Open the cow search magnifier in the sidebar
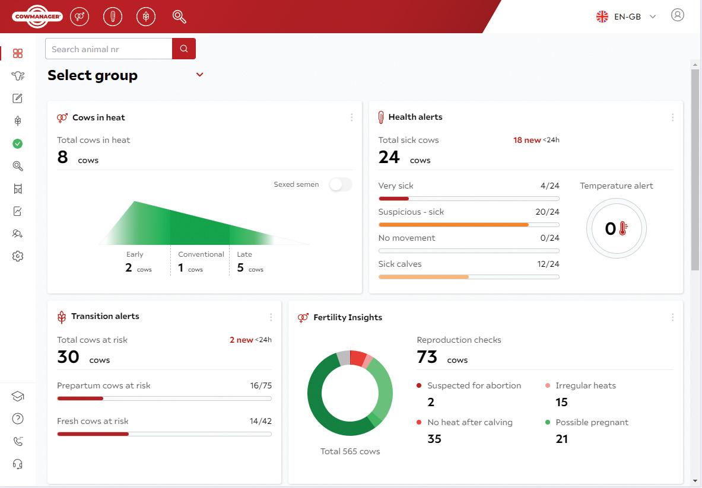The height and width of the screenshot is (488, 702). (17, 166)
